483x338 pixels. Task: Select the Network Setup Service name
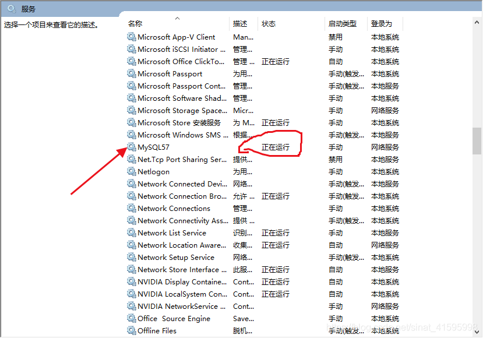(176, 257)
